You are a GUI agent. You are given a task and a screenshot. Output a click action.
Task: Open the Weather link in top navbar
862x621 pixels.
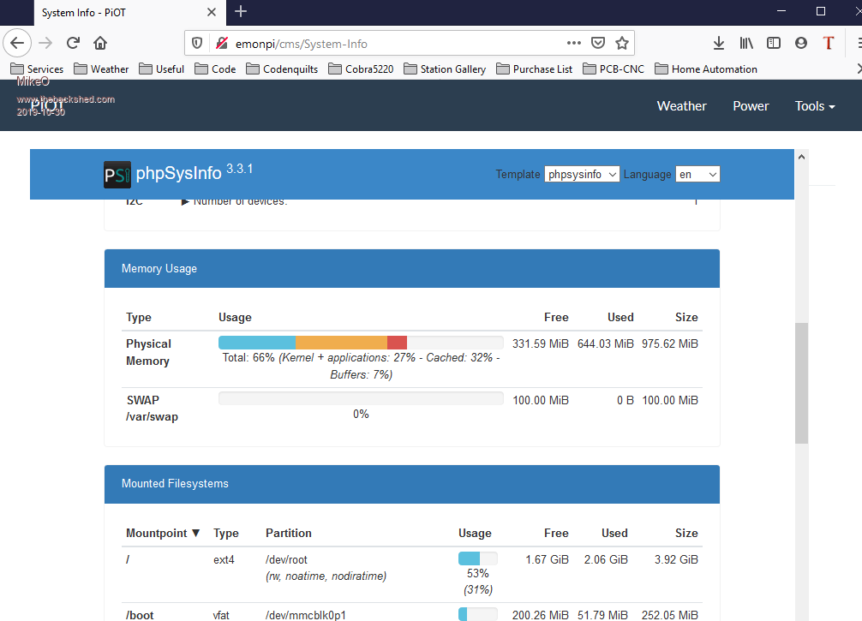(681, 106)
